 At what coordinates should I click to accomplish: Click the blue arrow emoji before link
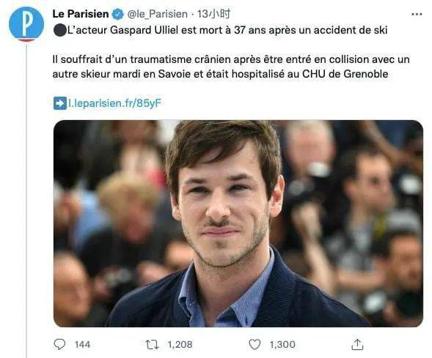click(x=60, y=103)
